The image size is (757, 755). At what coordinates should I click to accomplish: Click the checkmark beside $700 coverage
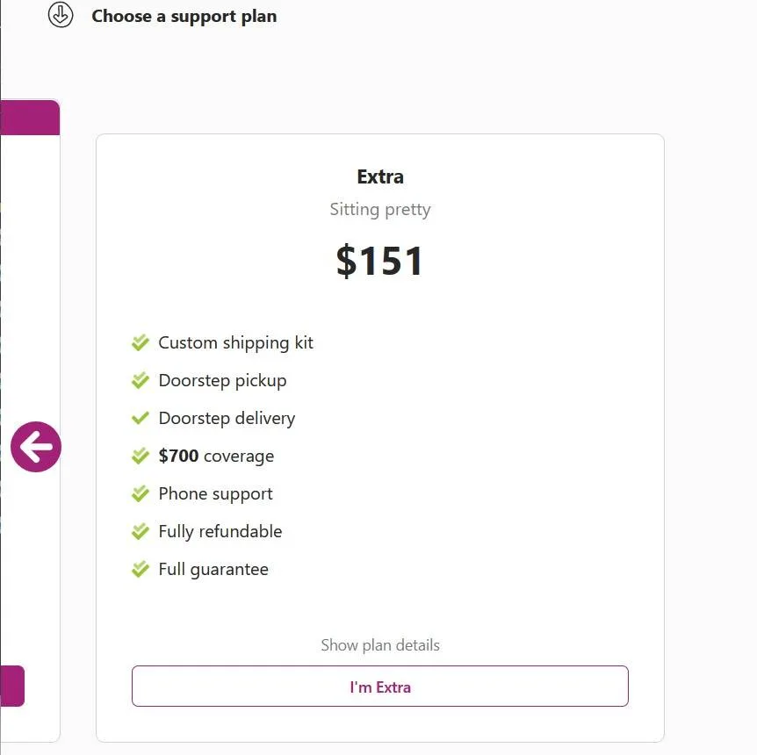141,456
